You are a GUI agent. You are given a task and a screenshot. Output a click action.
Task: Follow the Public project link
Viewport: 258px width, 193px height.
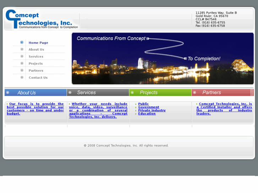pyautogui.click(x=143, y=104)
